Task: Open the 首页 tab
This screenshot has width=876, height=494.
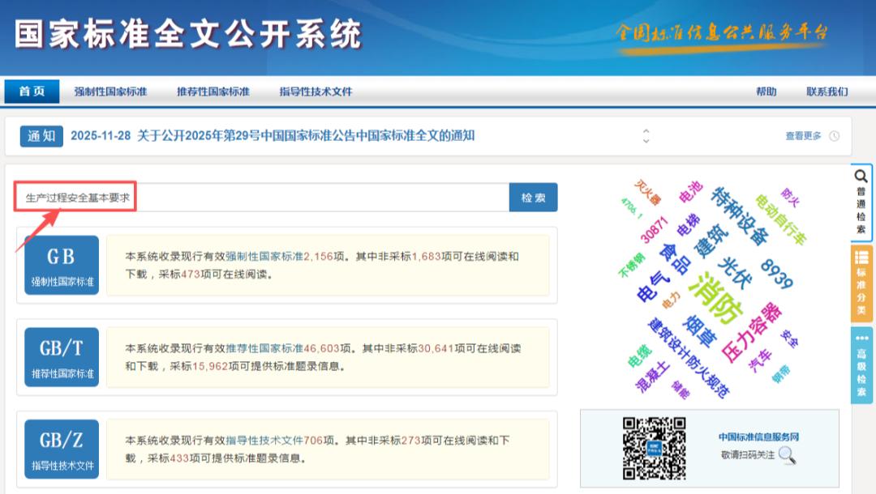Action: [x=32, y=92]
